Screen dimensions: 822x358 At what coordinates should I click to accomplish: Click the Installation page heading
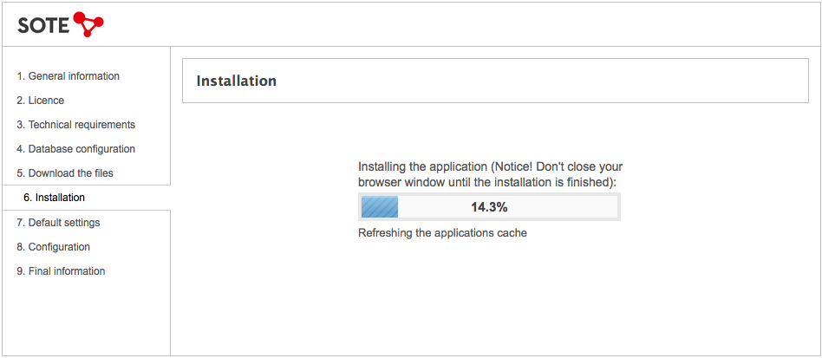tap(237, 81)
